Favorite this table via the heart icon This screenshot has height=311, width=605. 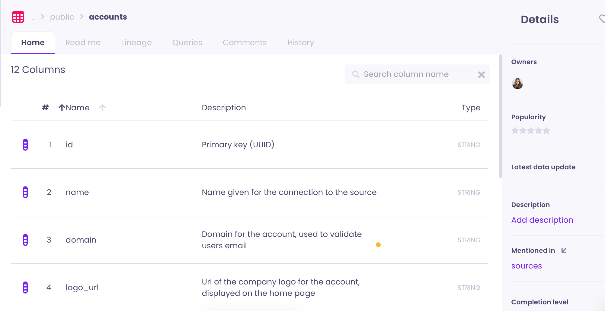click(602, 19)
